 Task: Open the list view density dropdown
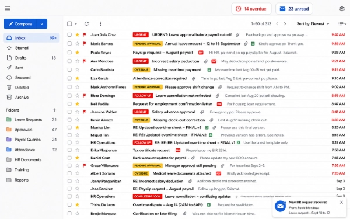click(x=342, y=24)
